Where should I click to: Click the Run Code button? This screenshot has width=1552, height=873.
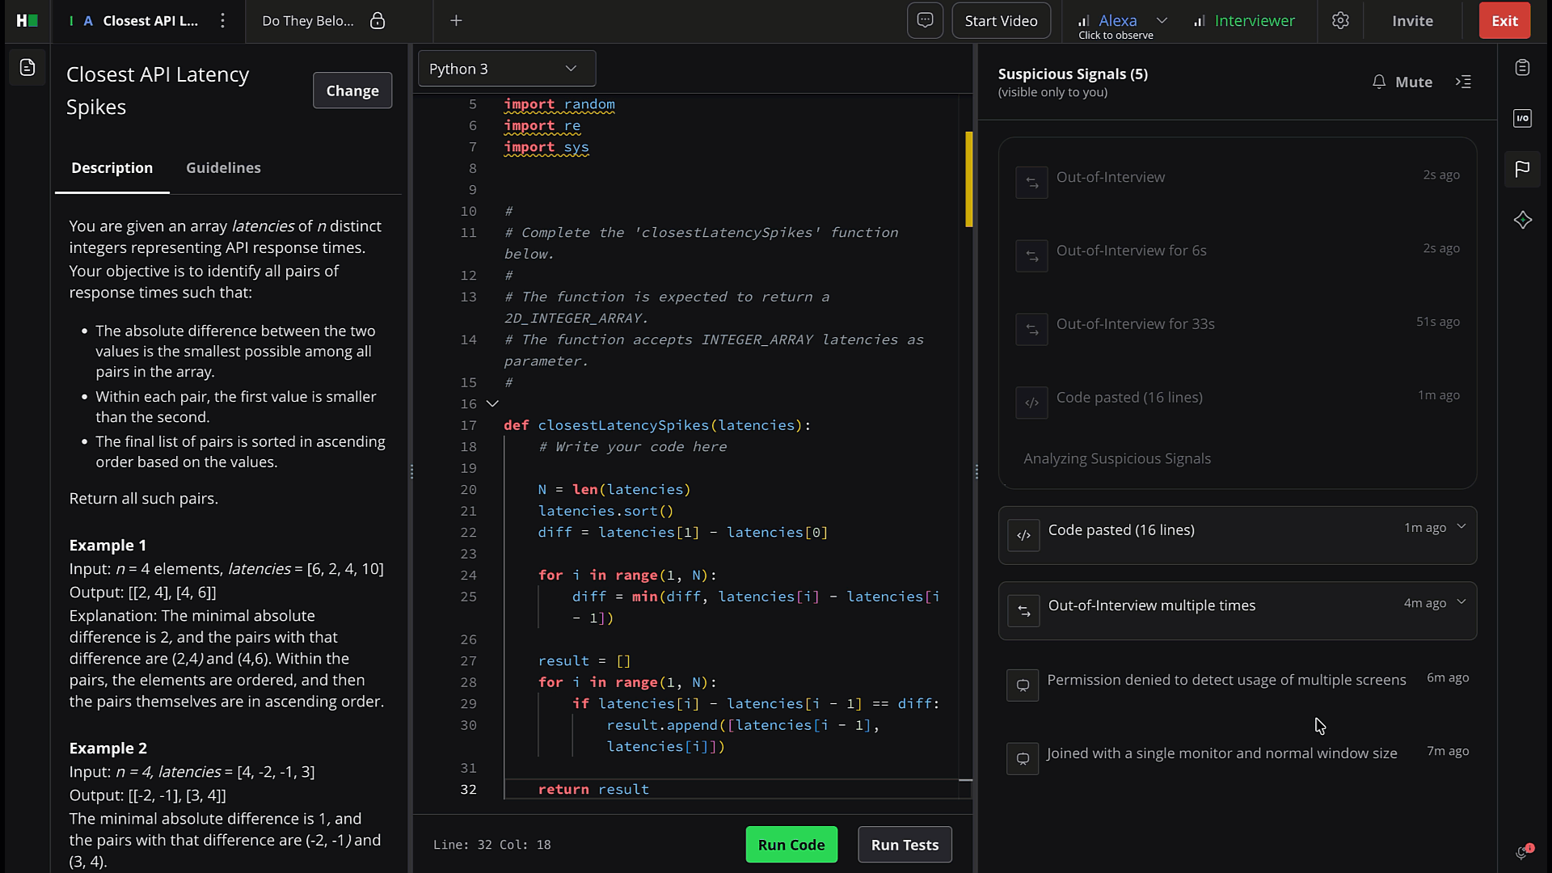(791, 845)
